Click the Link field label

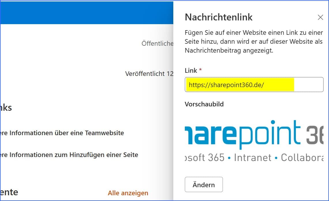click(x=191, y=70)
